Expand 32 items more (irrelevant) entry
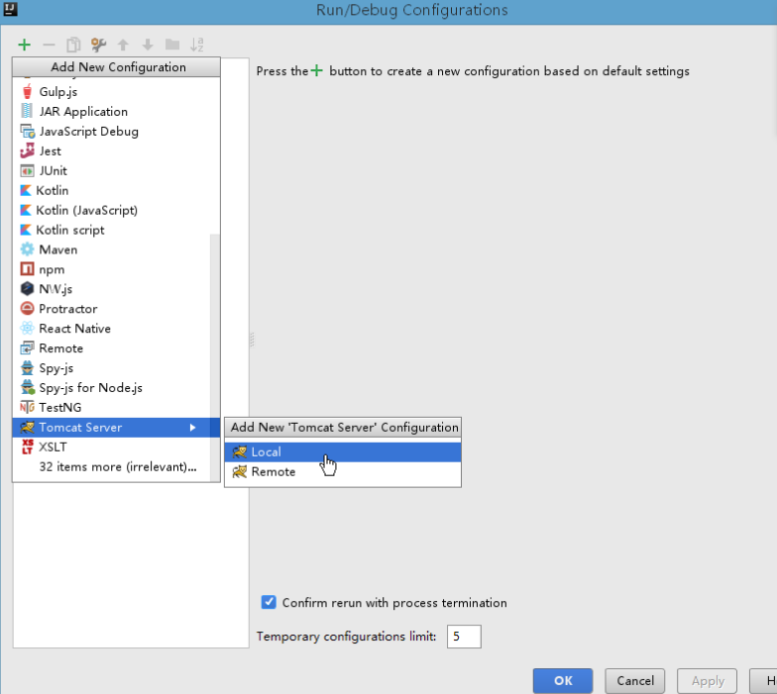The image size is (777, 694). point(118,467)
